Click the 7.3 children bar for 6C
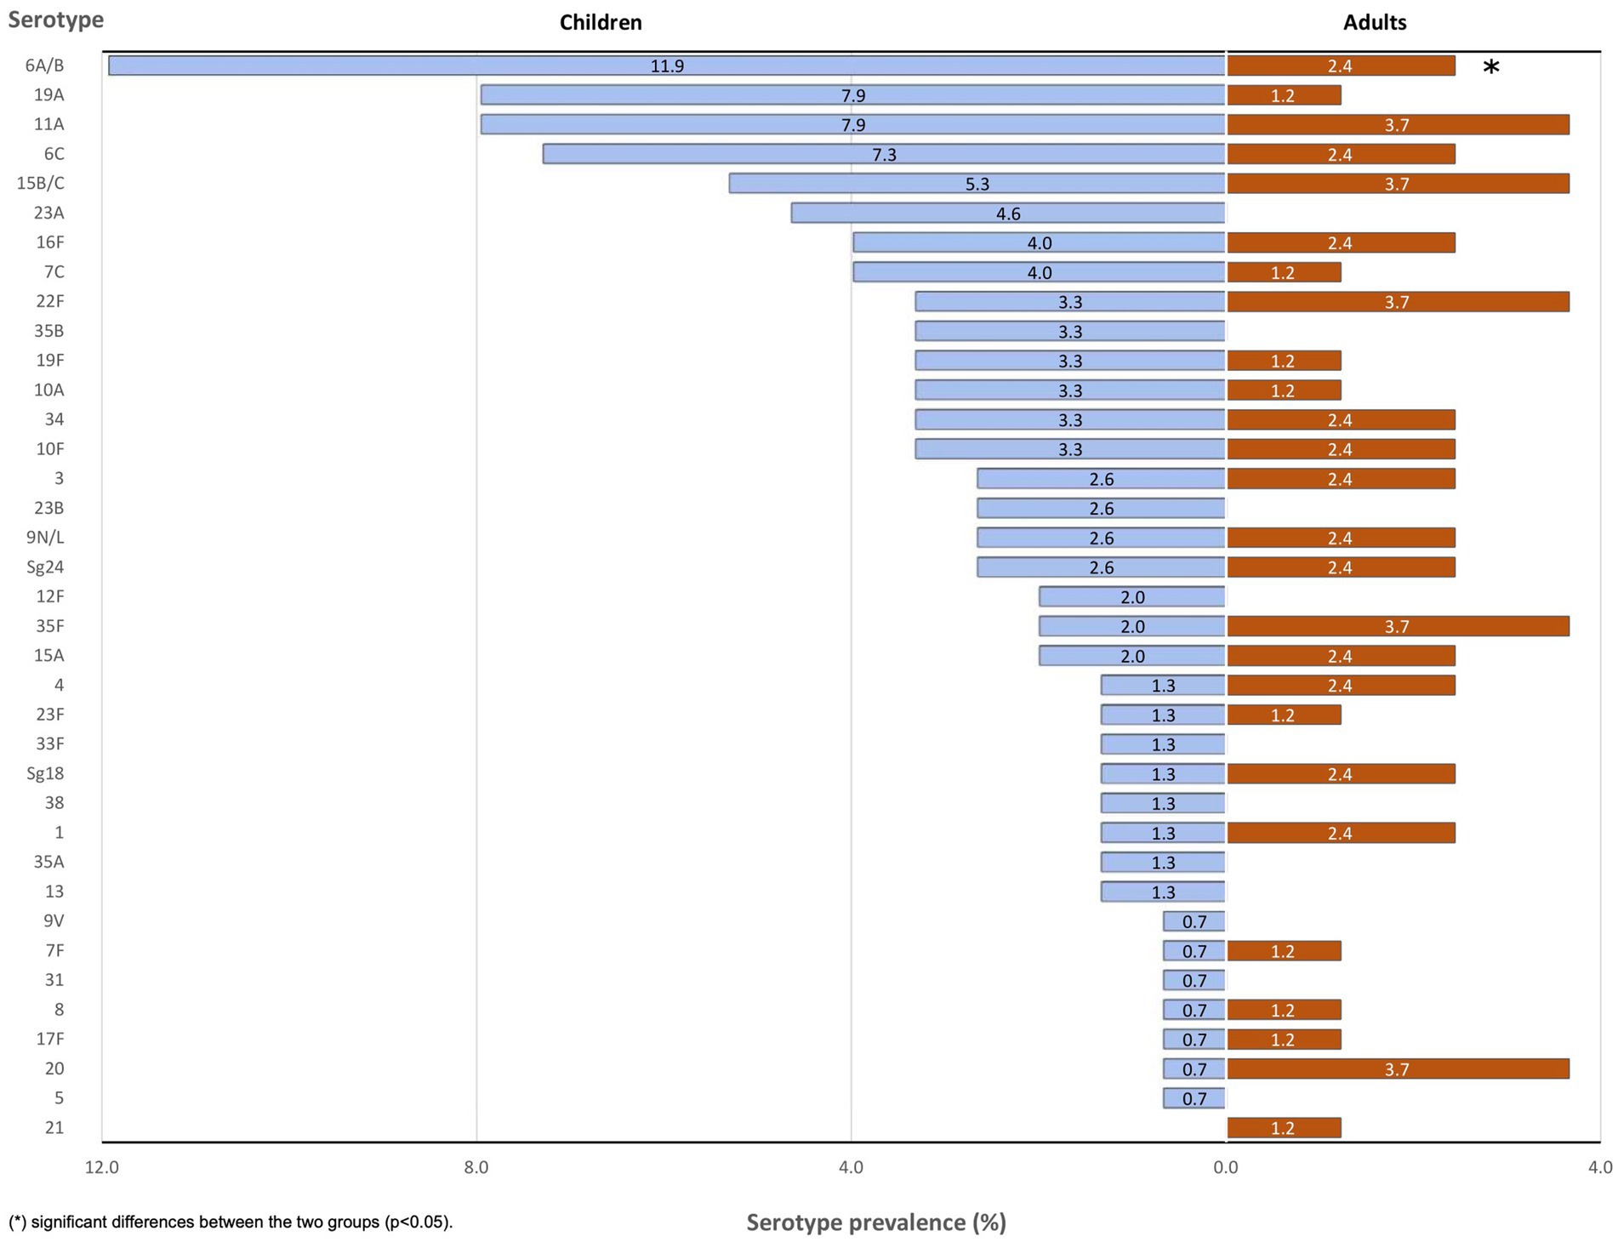This screenshot has width=1618, height=1242. [x=884, y=154]
